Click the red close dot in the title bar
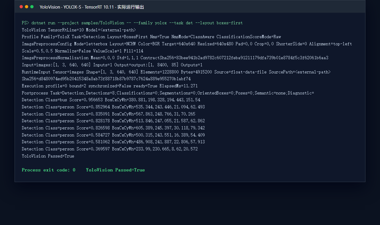Viewport: 380px width, 225px height. click(x=21, y=7)
